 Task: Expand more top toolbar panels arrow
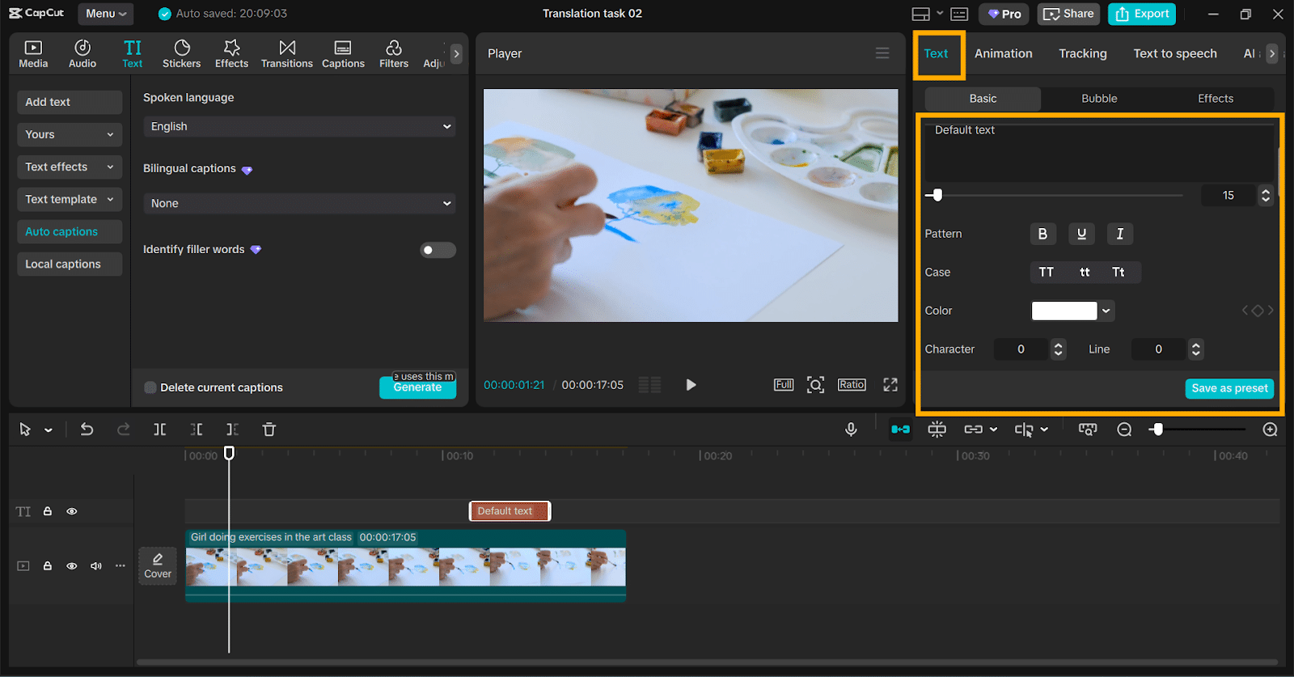click(x=456, y=54)
